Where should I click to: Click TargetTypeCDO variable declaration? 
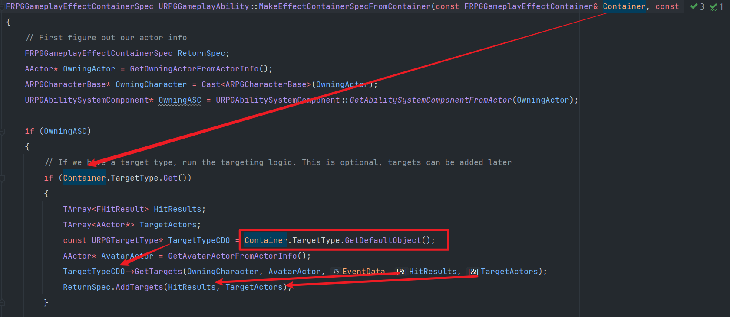[199, 240]
